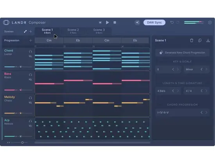The height and width of the screenshot is (164, 215).
Task: Select next scale after Minor
Action: click(x=206, y=70)
